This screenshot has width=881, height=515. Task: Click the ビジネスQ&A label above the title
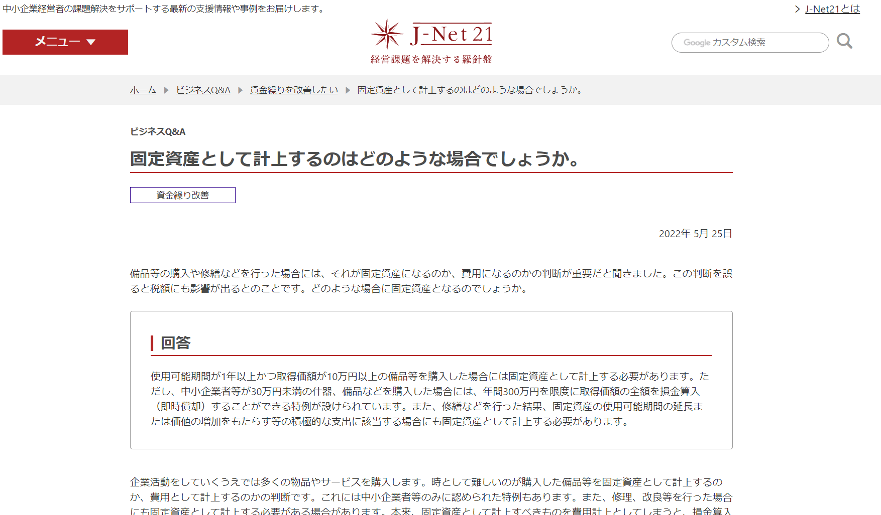tap(158, 131)
